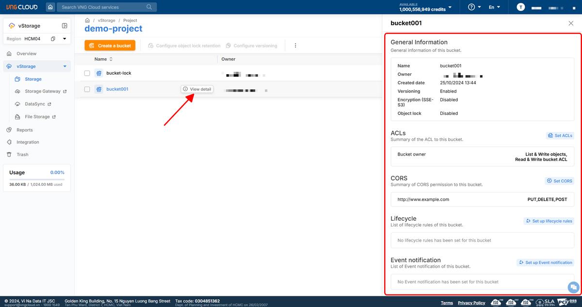Image resolution: width=582 pixels, height=307 pixels.
Task: Collapse sidebar using vStorage panel icon
Action: coord(65,26)
